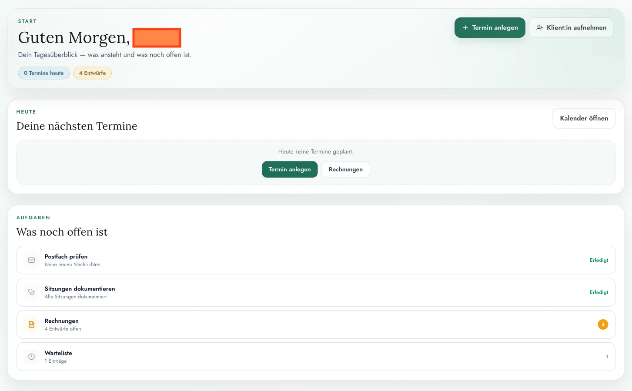Click Rechnungen under the empty appointments area
The width and height of the screenshot is (632, 391).
click(345, 169)
